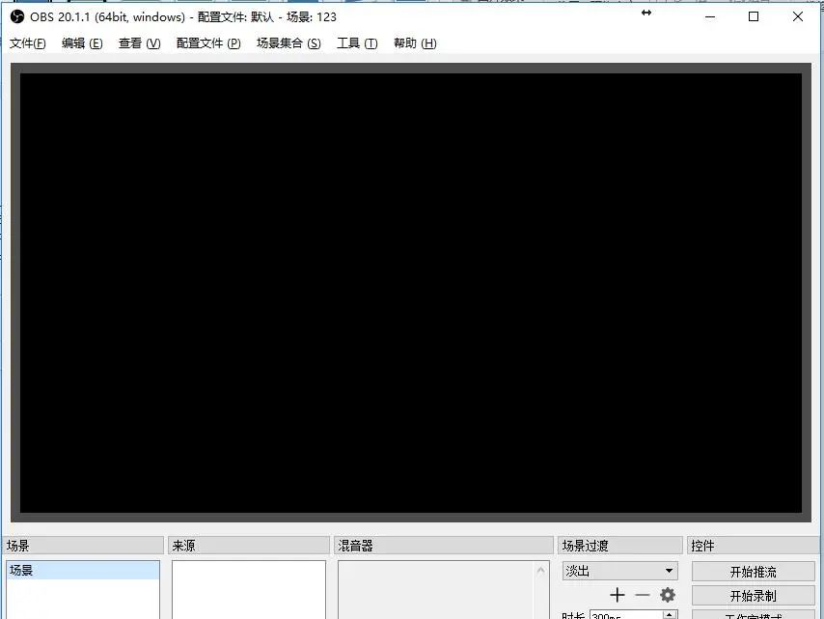Click the empty 来源 sources list
Viewport: 824px width, 619px height.
tap(249, 589)
